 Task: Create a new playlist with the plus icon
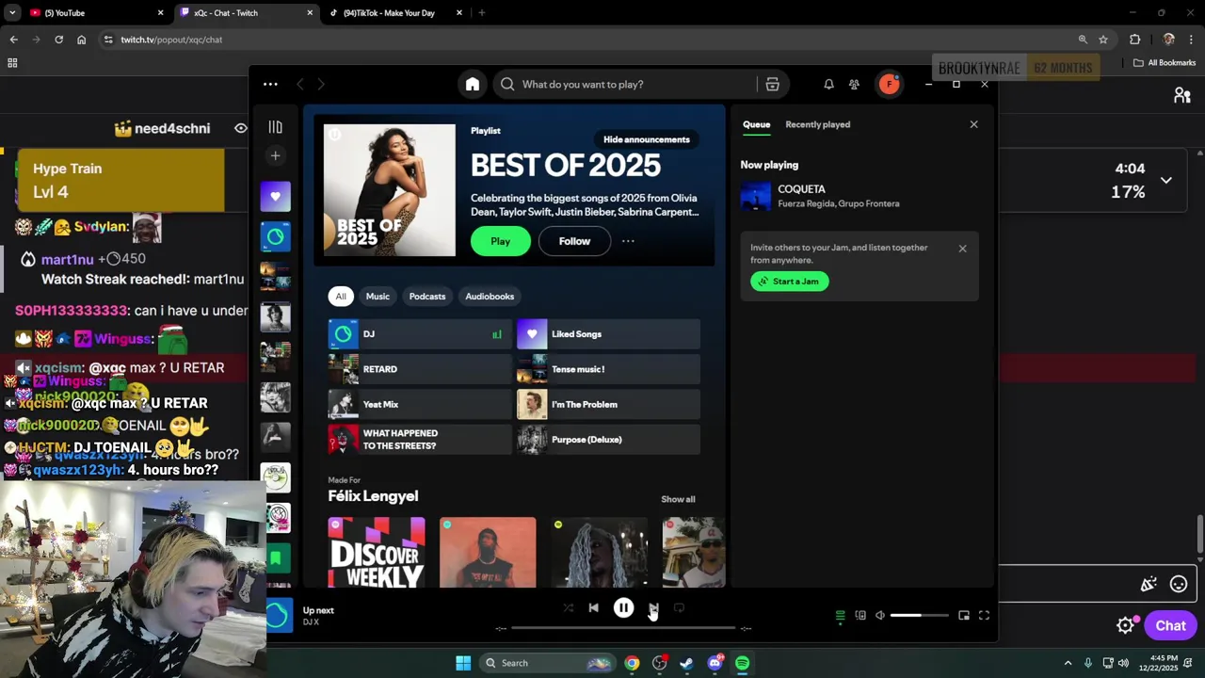tap(275, 156)
